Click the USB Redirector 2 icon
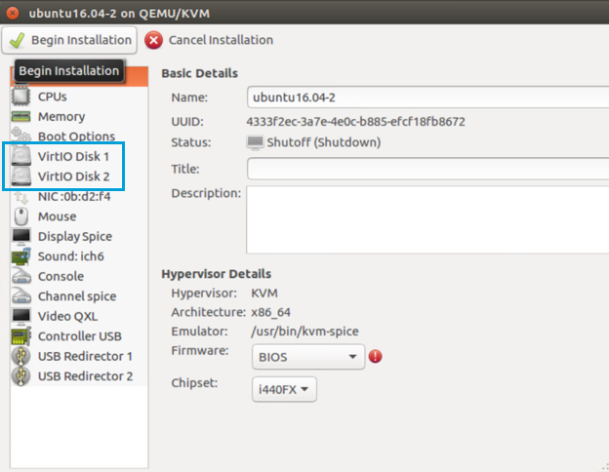Viewport: 609px width, 472px height. point(20,376)
